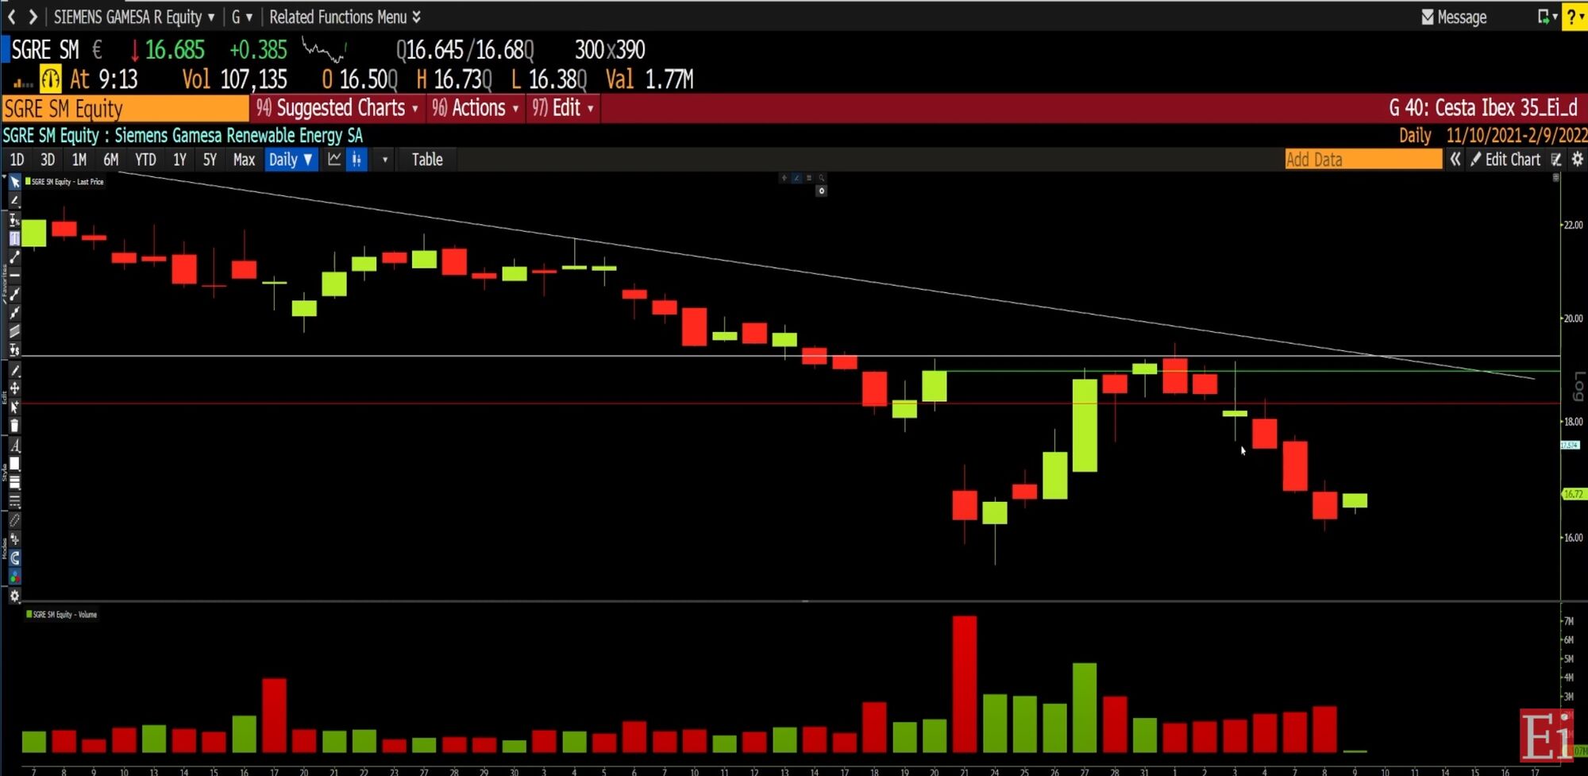Click the export window icon near Help

click(1544, 17)
